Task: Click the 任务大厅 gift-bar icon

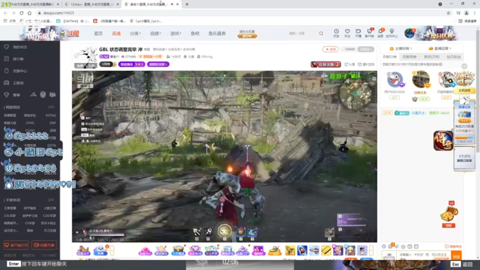Action: click(83, 250)
